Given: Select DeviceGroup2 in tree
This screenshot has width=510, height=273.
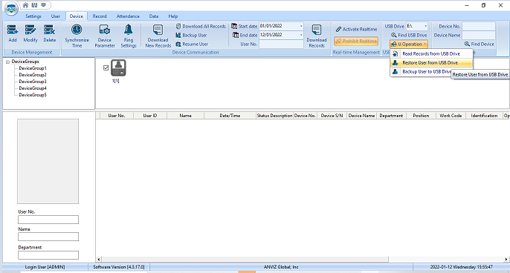Looking at the screenshot, I should [x=33, y=75].
